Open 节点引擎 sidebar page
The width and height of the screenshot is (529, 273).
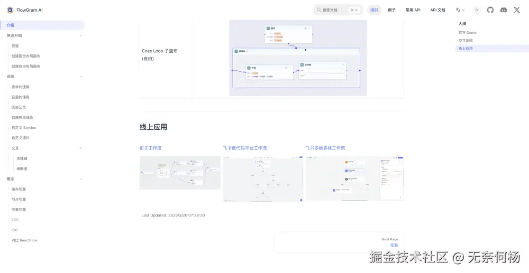click(19, 200)
